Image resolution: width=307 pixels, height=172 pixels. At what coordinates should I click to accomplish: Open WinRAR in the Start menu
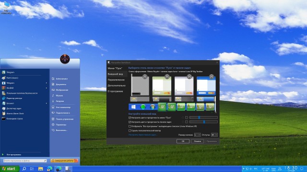coord(10,88)
